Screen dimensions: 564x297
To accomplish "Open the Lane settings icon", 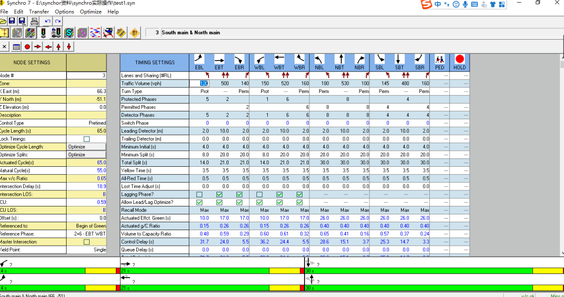I will 17,32.
